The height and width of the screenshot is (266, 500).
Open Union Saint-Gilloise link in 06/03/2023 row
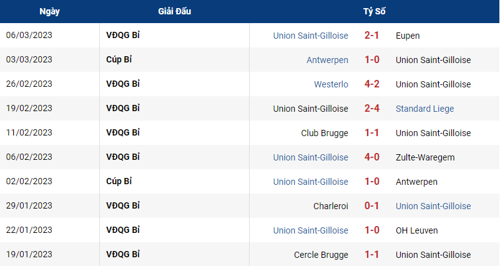[311, 36]
